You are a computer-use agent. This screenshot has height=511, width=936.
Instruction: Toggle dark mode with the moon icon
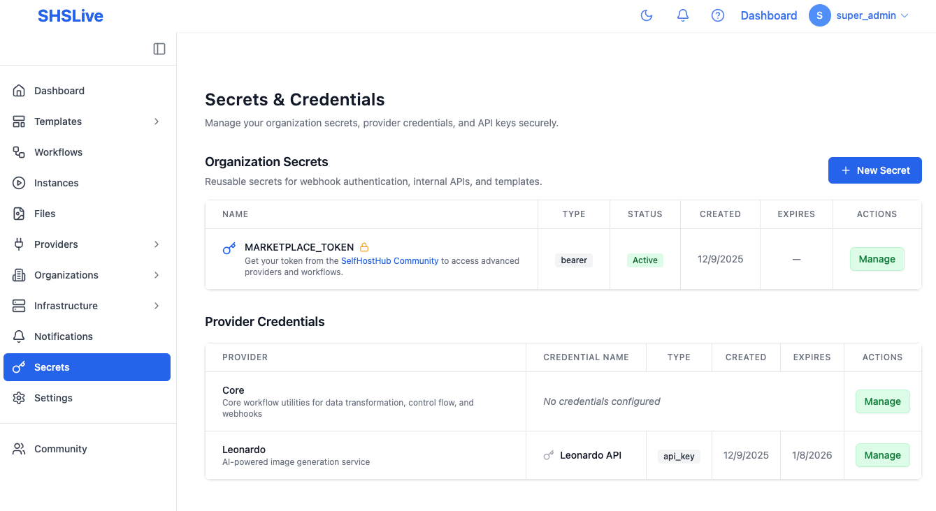coord(646,15)
